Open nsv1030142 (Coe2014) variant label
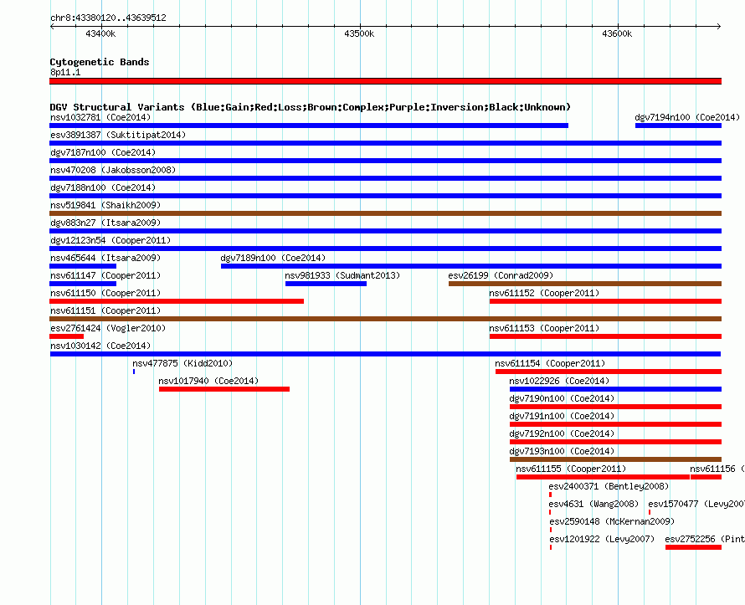The height and width of the screenshot is (605, 745). click(x=100, y=346)
